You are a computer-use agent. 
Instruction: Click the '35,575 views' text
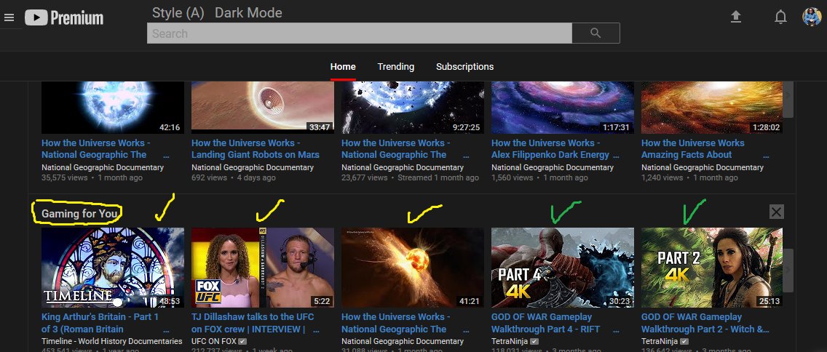click(65, 178)
